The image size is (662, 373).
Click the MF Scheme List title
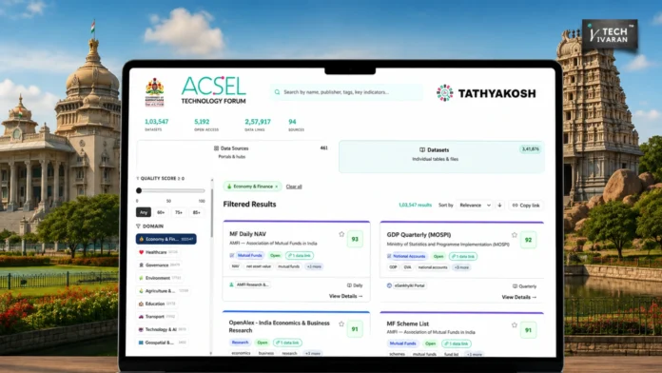[407, 324]
